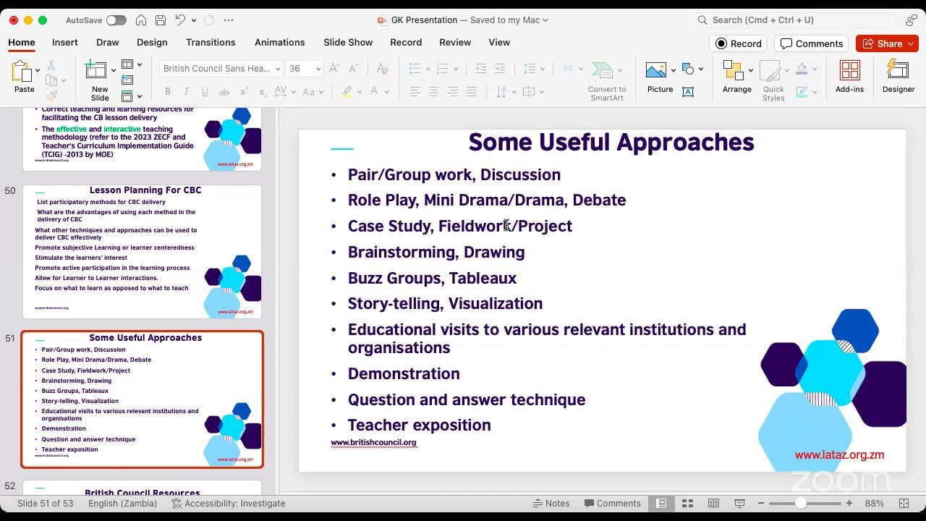Select slide 51 thumbnail Some Useful Approaches
Viewport: 926px width, 521px height.
coord(142,399)
